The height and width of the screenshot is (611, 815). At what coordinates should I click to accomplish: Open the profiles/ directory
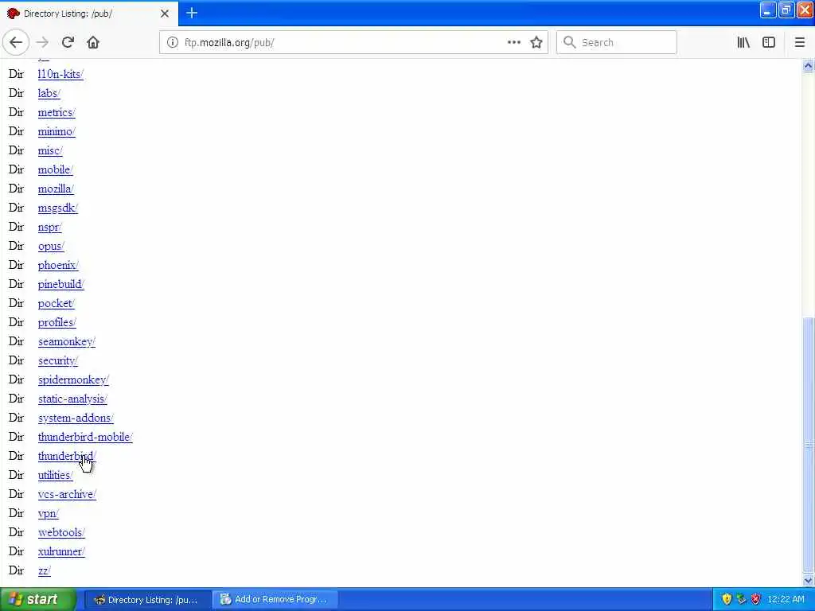[57, 323]
